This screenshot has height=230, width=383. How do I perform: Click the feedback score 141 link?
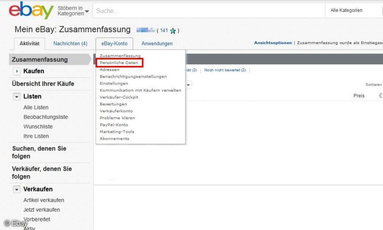(164, 31)
